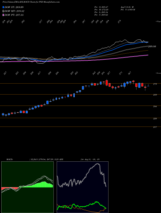
Task: Click the white DOW MT legend swatch
Action: pos(3,11)
